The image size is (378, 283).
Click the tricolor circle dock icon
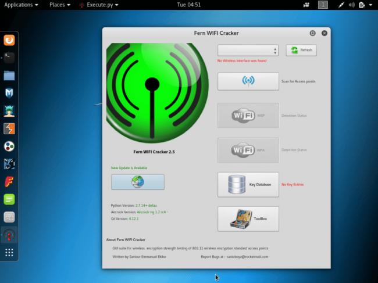click(x=9, y=146)
